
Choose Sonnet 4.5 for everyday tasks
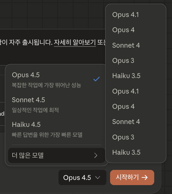point(56,105)
